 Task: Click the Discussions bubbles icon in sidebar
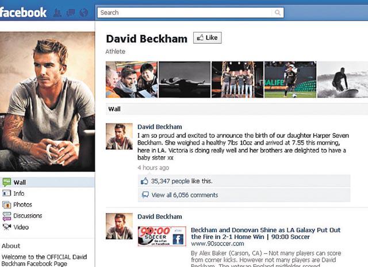[x=6, y=216]
